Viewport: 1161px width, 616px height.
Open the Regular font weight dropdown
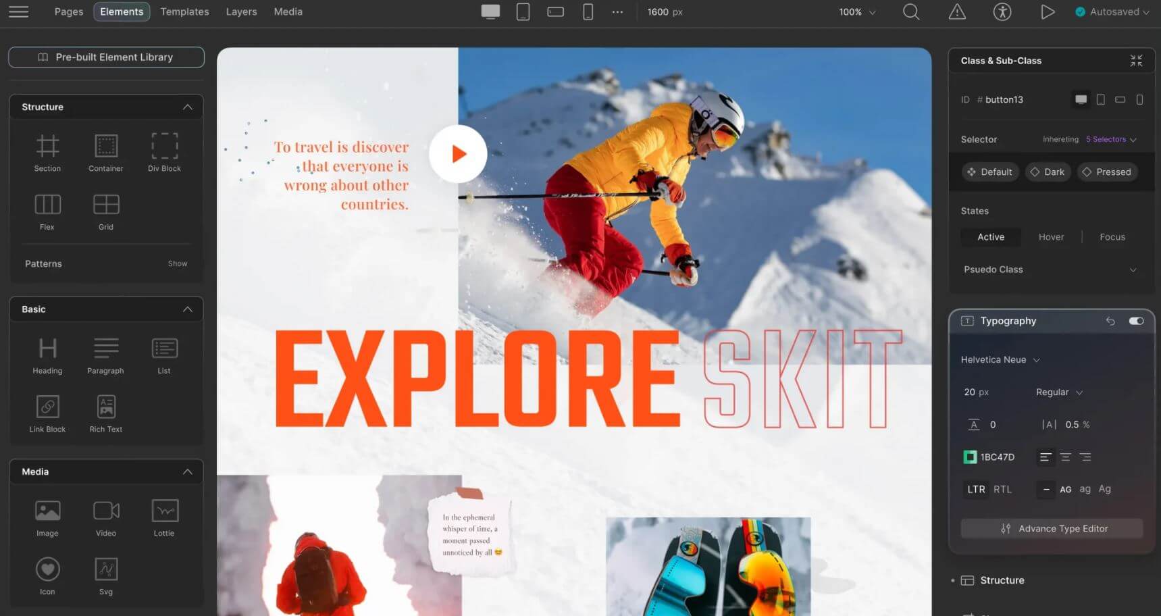[x=1059, y=392]
